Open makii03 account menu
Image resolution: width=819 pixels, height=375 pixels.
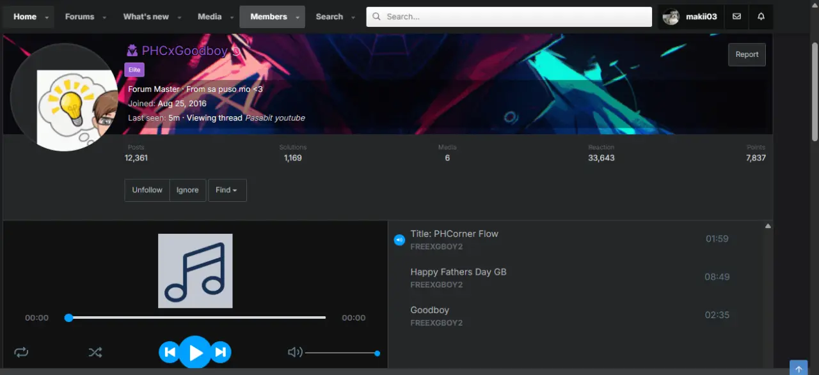tap(690, 17)
